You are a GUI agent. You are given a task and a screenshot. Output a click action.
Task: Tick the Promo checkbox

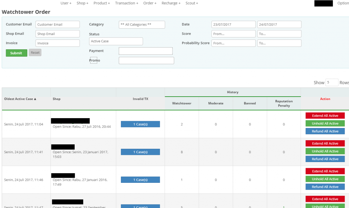pyautogui.click(x=93, y=60)
